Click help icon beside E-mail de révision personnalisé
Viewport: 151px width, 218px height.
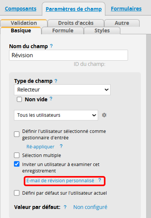[x=100, y=180]
